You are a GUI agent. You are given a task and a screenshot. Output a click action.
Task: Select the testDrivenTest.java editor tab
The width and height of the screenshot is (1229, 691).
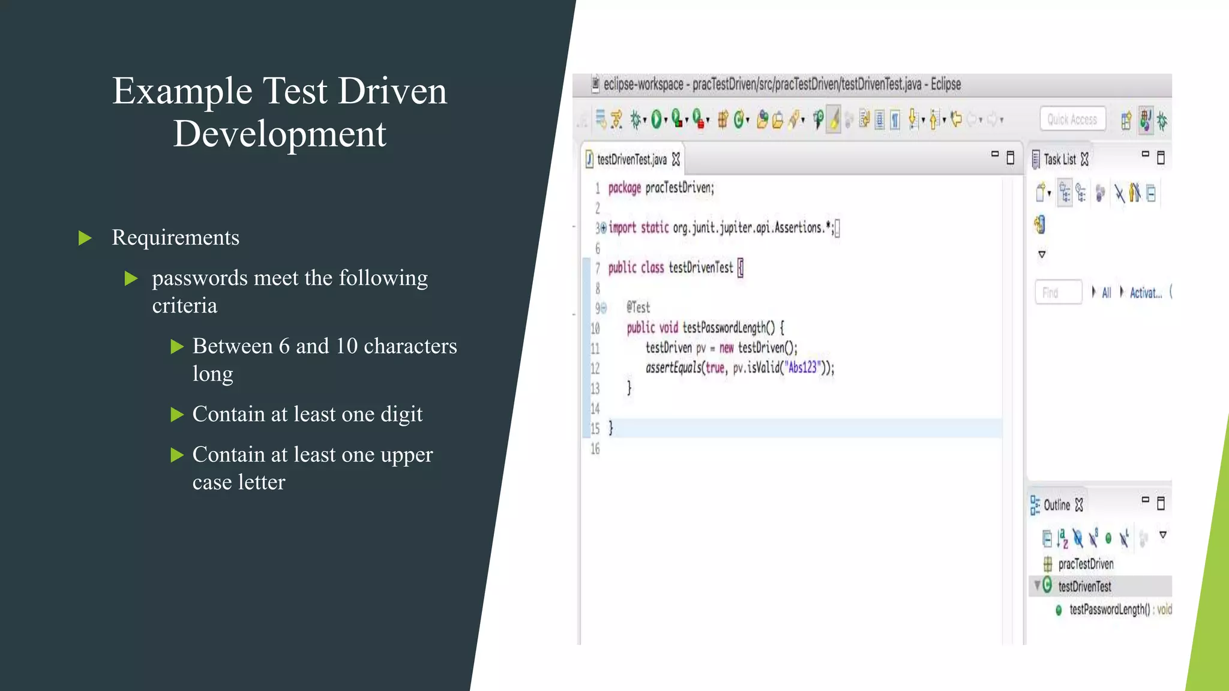click(x=631, y=160)
